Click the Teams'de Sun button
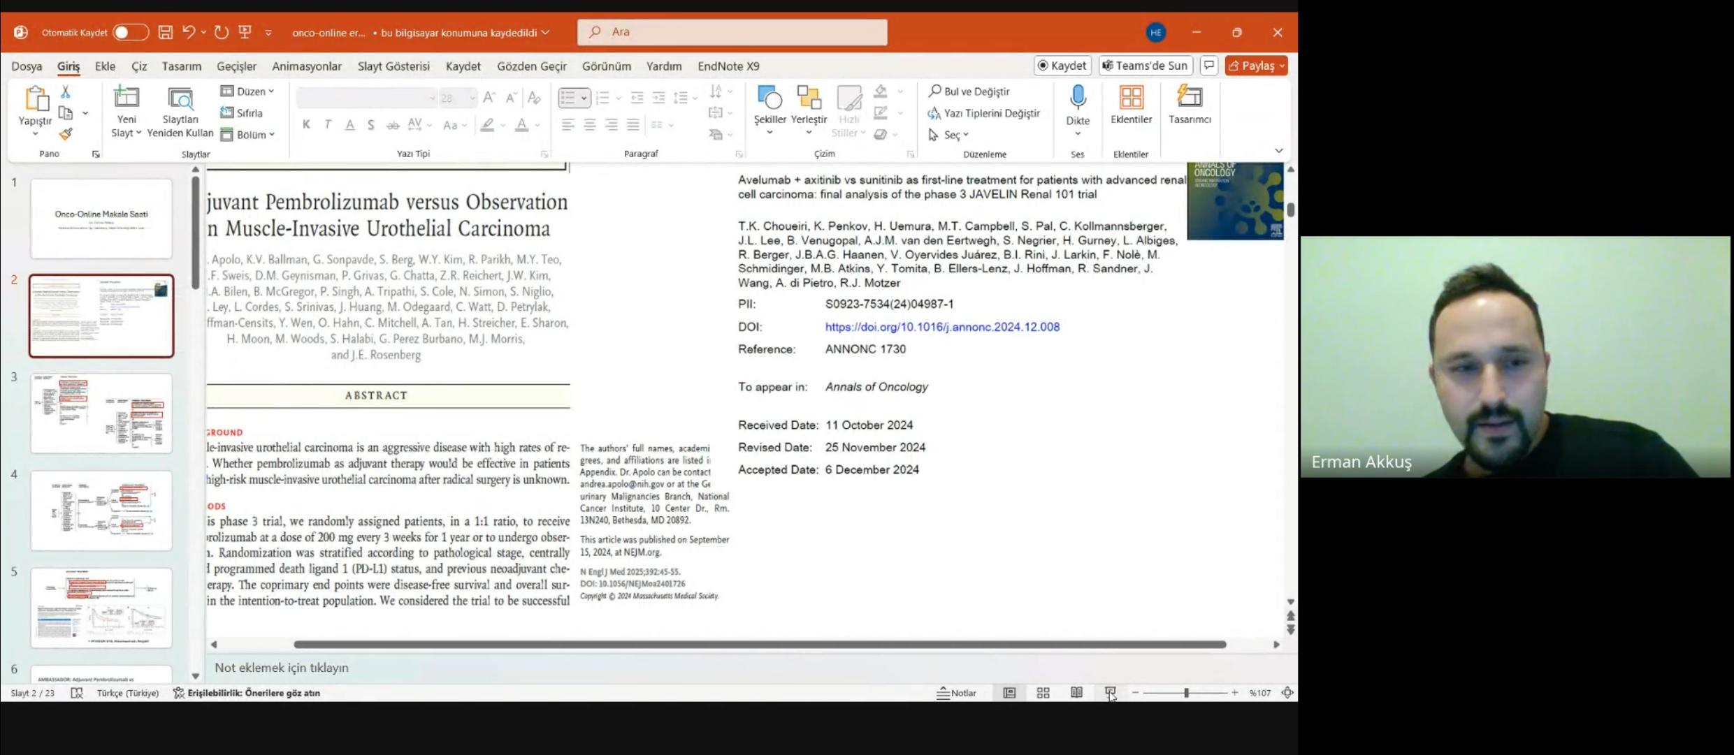Image resolution: width=1734 pixels, height=755 pixels. point(1144,66)
